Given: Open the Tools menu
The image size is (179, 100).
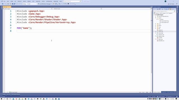Looking at the screenshot, I should [43, 1].
